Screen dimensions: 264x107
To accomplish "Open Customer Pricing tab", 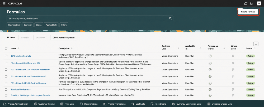I will [x=44, y=104].
